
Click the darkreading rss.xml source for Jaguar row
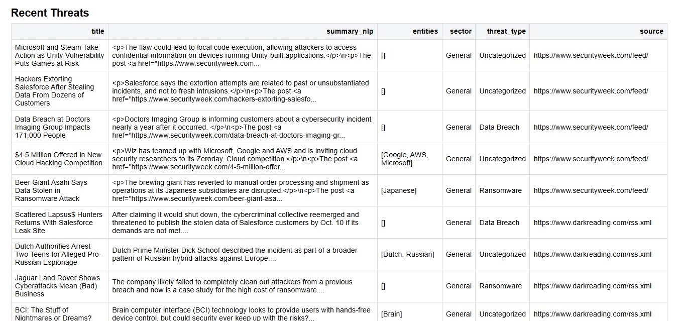(593, 286)
